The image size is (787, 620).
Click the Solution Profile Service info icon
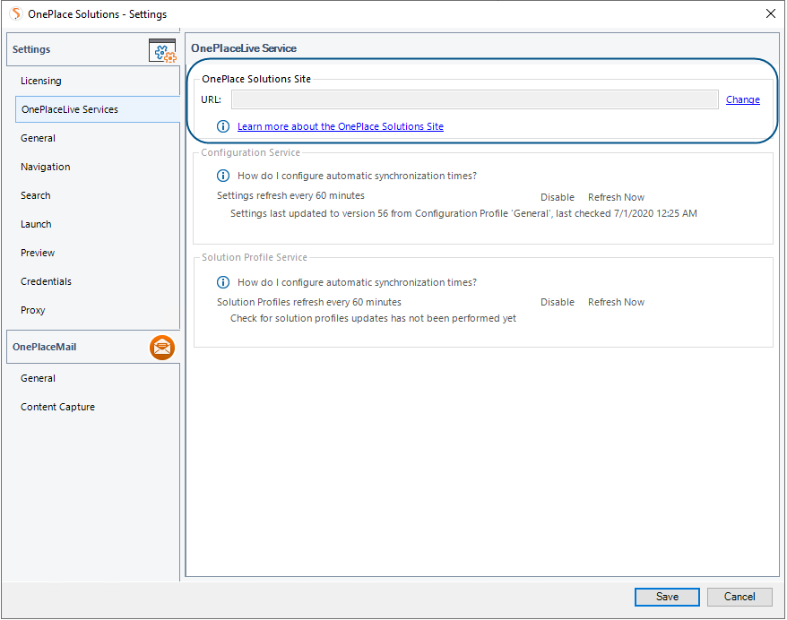click(x=222, y=281)
